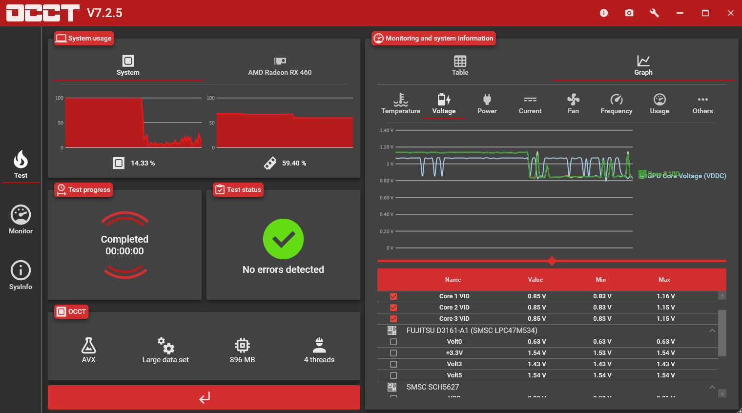Click the green No errors checkmark

pyautogui.click(x=283, y=239)
